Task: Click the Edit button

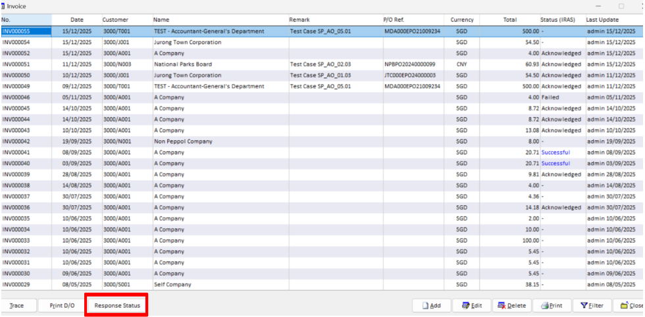Action: click(x=471, y=305)
